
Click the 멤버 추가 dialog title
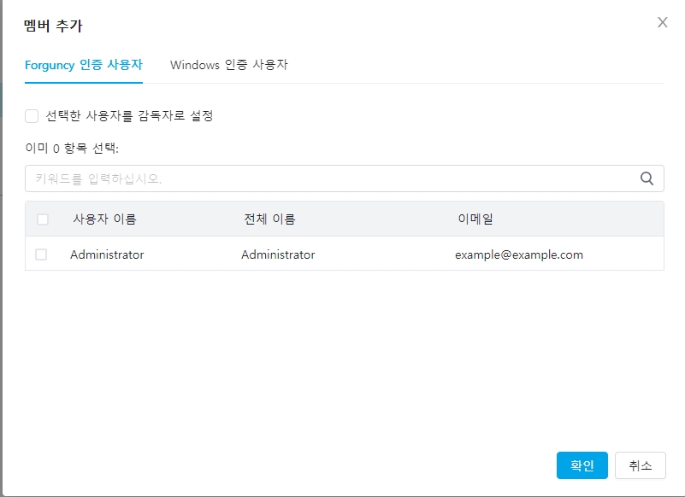pos(53,26)
